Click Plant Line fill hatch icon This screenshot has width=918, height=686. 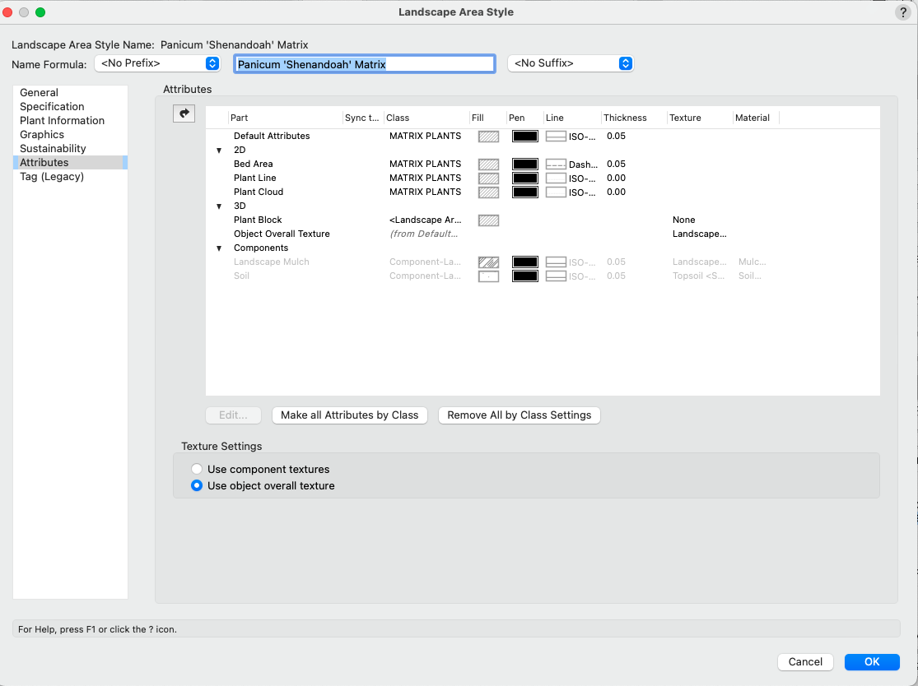point(488,178)
